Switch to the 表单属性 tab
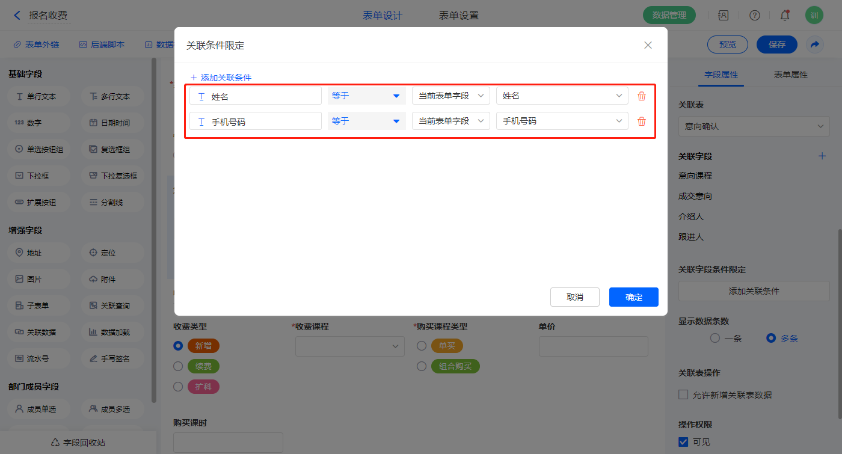 coord(790,75)
